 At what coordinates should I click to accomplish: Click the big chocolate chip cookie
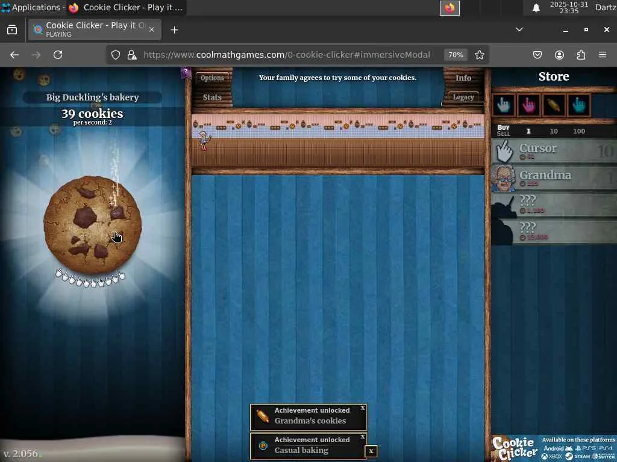pos(93,225)
